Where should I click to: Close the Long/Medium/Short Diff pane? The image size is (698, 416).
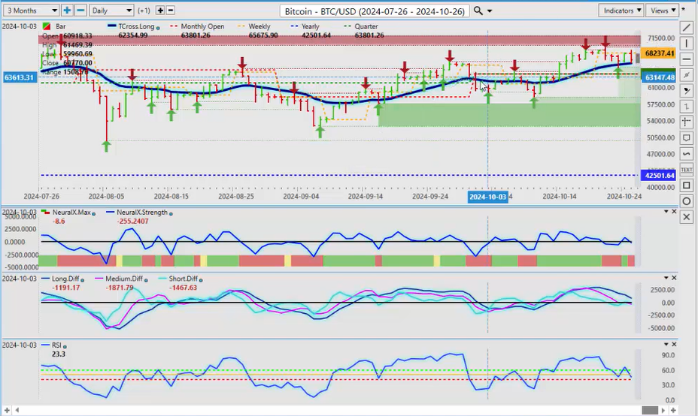674,278
